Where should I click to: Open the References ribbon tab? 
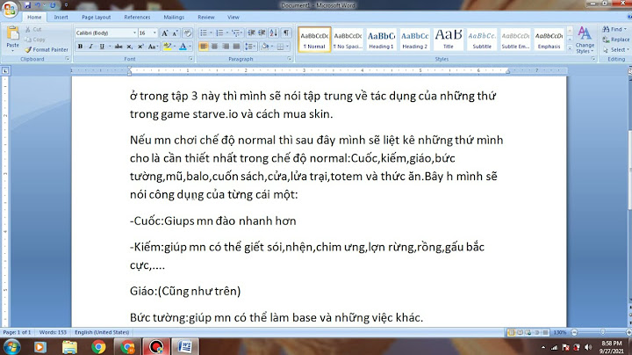pos(137,18)
